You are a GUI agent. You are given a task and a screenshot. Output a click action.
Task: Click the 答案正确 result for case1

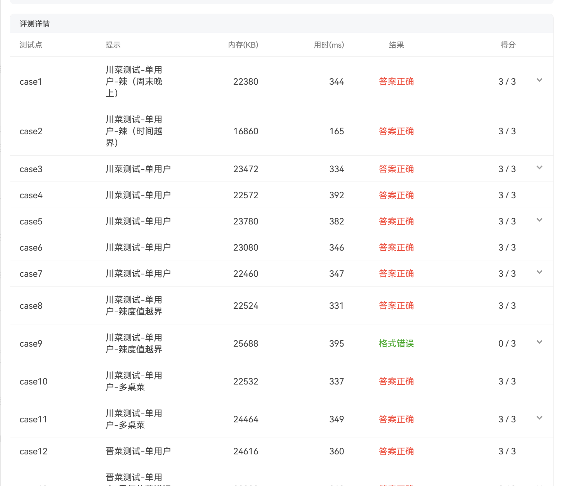tap(396, 82)
